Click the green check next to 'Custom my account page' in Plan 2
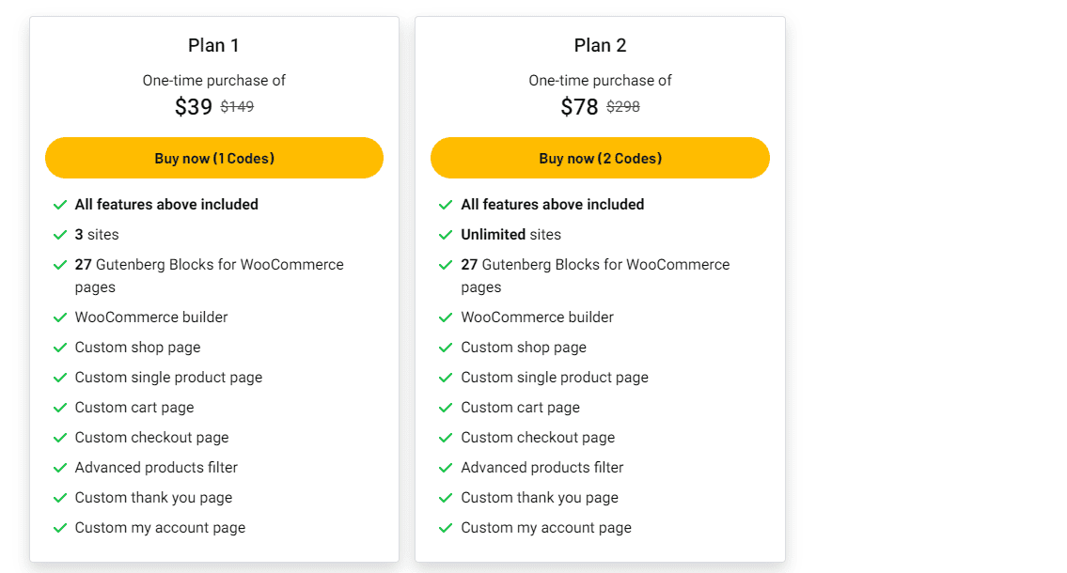Image resolution: width=1067 pixels, height=573 pixels. [447, 527]
